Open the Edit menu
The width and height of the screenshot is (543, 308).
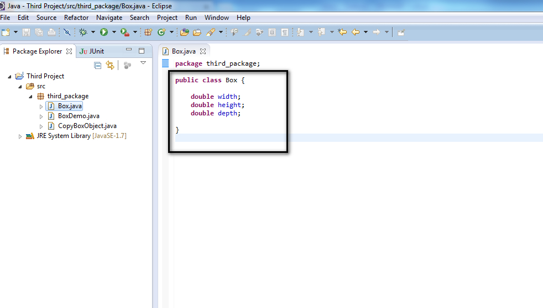pos(23,18)
